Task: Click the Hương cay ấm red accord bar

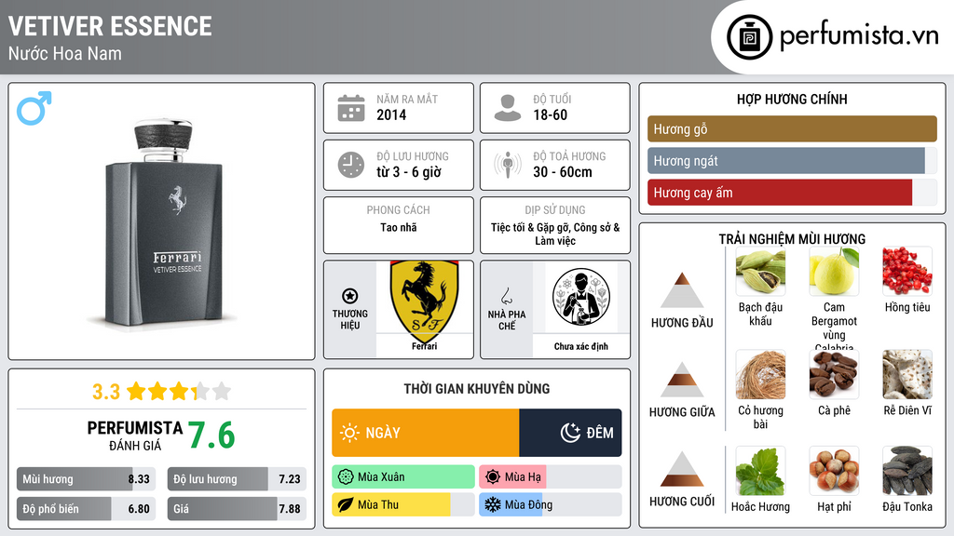Action: (x=792, y=193)
